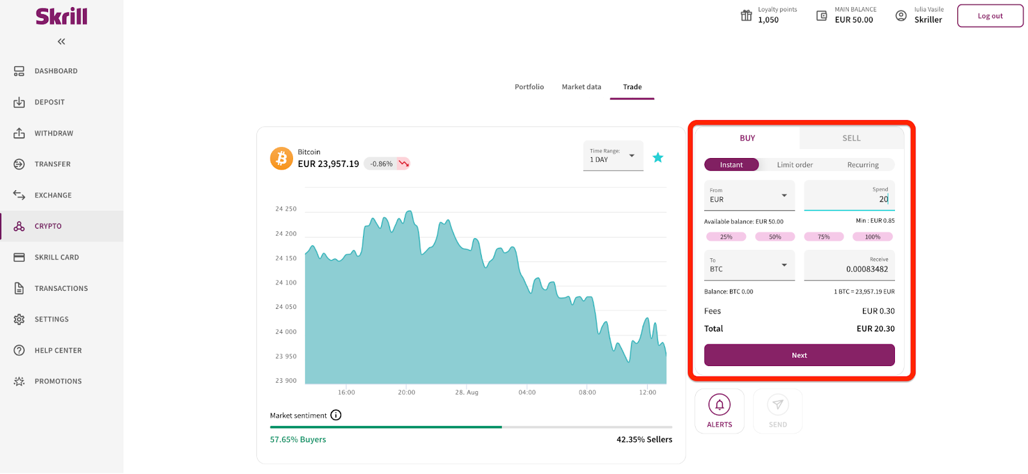Image resolution: width=1028 pixels, height=474 pixels.
Task: Open Skrill Card from the sidebar
Action: click(x=62, y=258)
